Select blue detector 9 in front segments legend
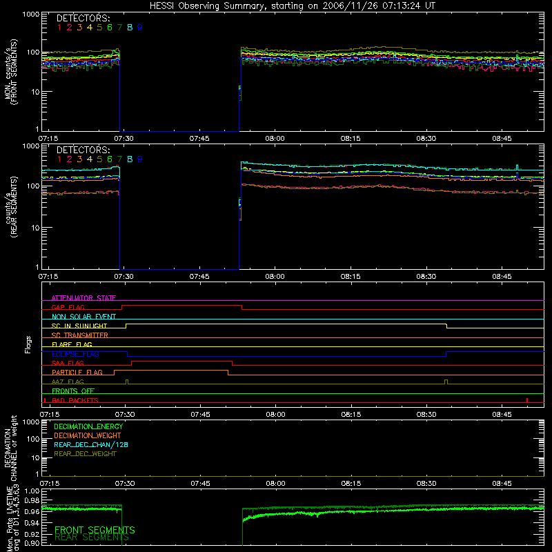Screen dimensions: 552x552 point(140,28)
